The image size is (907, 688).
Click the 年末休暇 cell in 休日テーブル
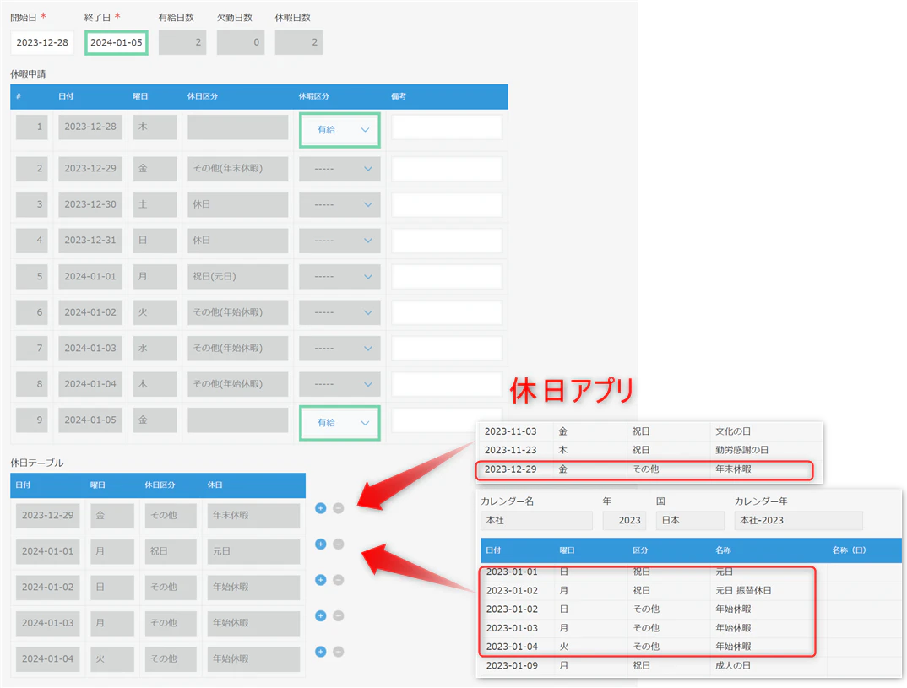click(x=253, y=515)
